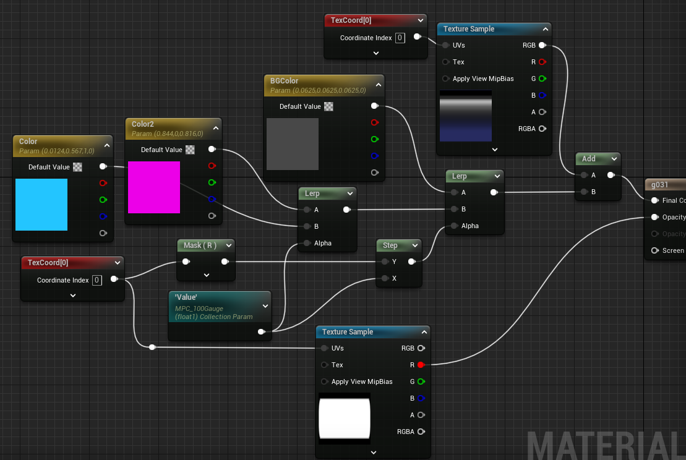This screenshot has height=460, width=686.
Task: Show more pins under Mask (R) node
Action: pos(207,275)
